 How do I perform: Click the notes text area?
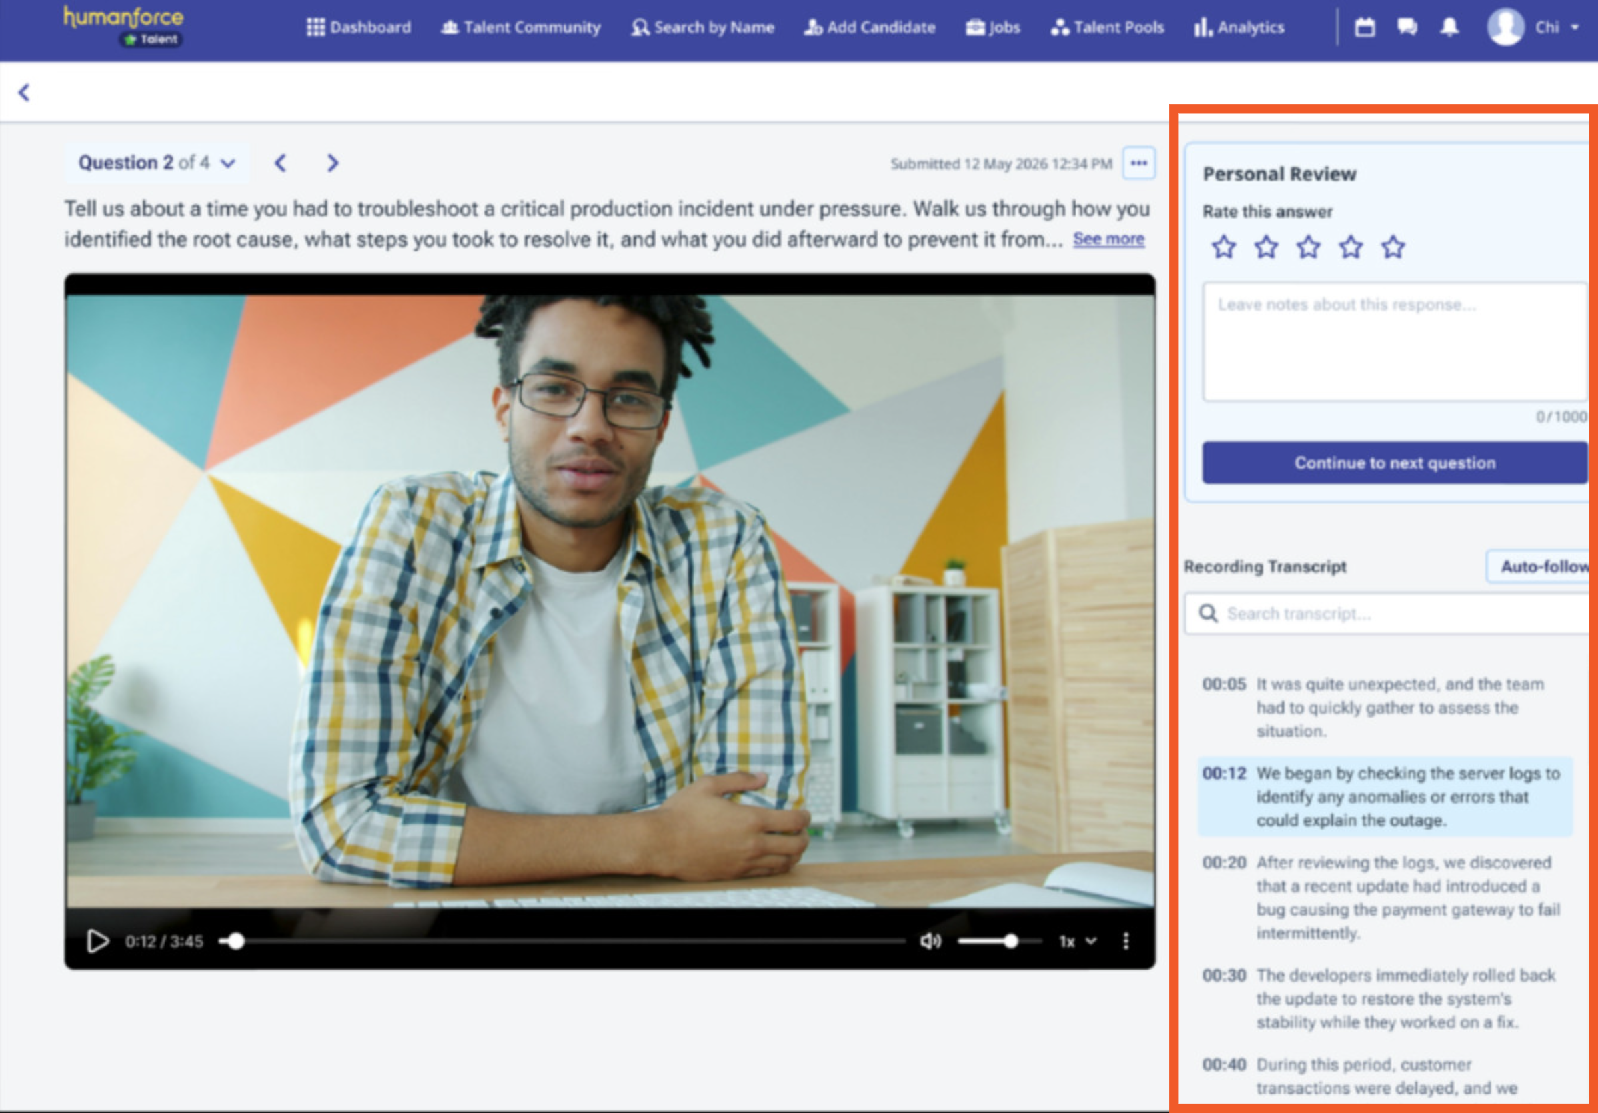[1395, 341]
